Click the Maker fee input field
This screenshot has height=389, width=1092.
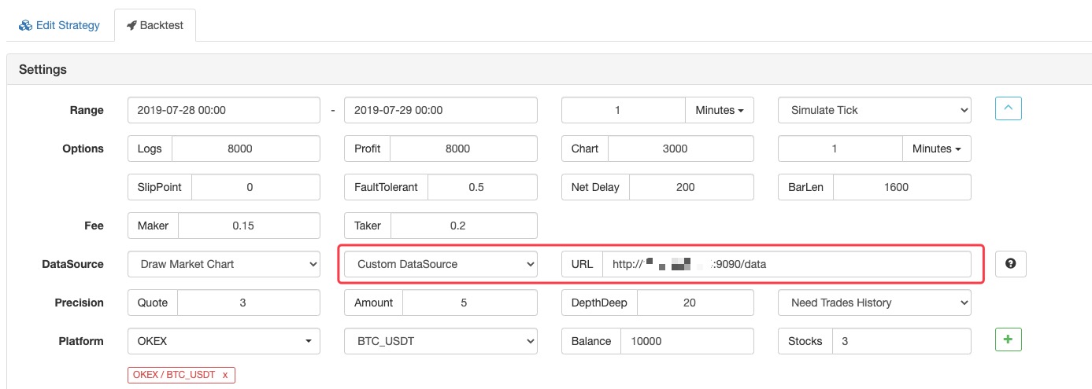click(249, 226)
